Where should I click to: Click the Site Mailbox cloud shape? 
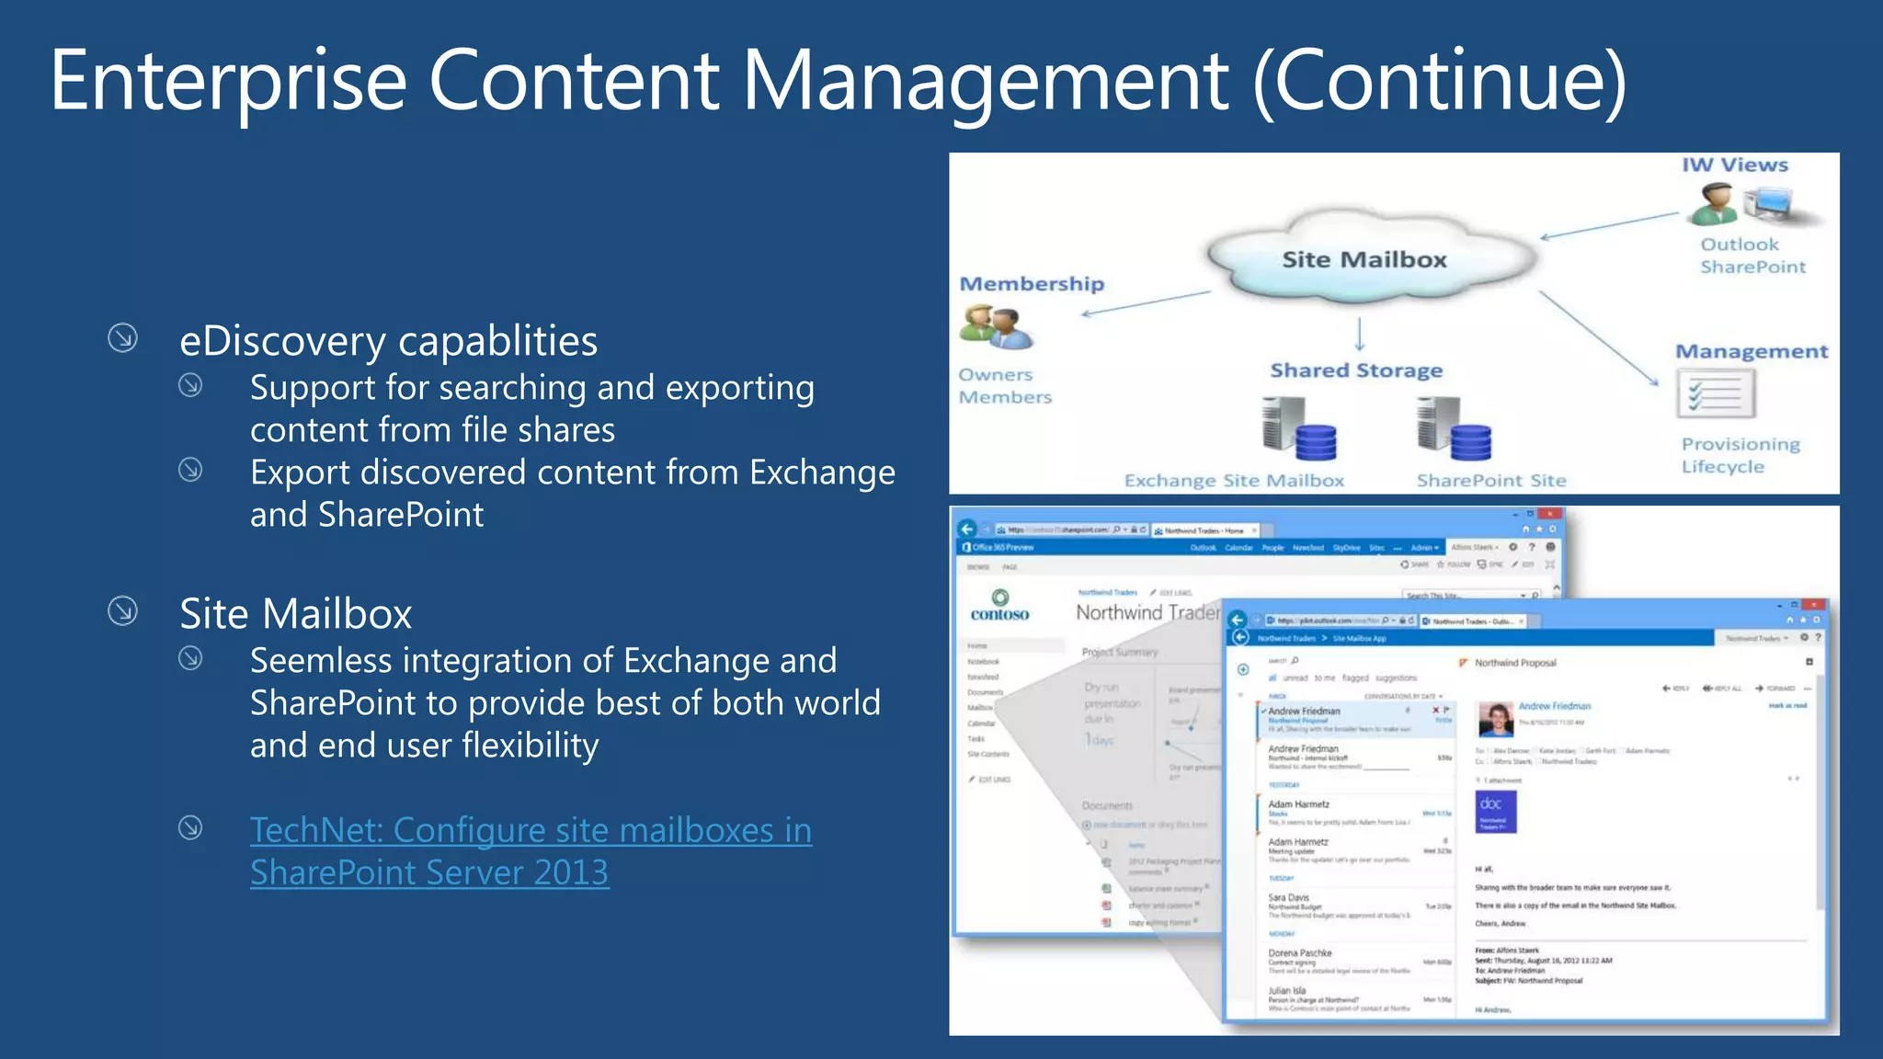click(x=1364, y=259)
